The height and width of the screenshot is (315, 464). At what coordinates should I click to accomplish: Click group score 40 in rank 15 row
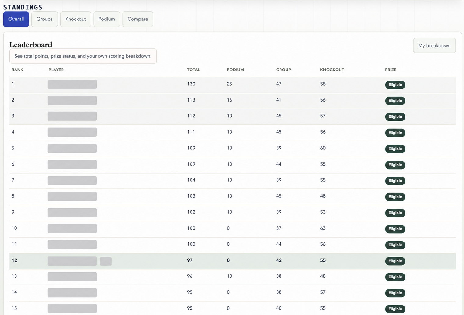coord(279,308)
